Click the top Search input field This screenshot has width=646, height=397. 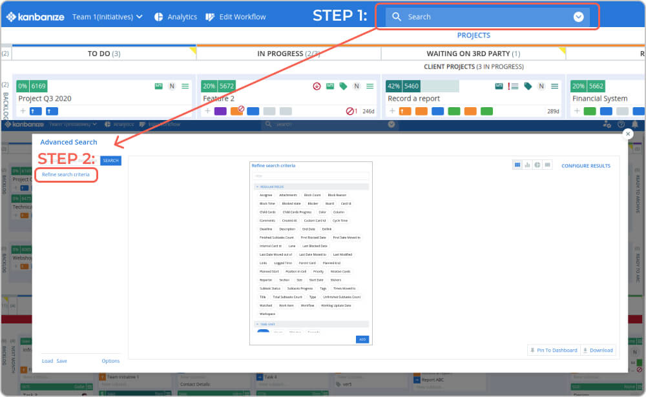click(x=487, y=17)
